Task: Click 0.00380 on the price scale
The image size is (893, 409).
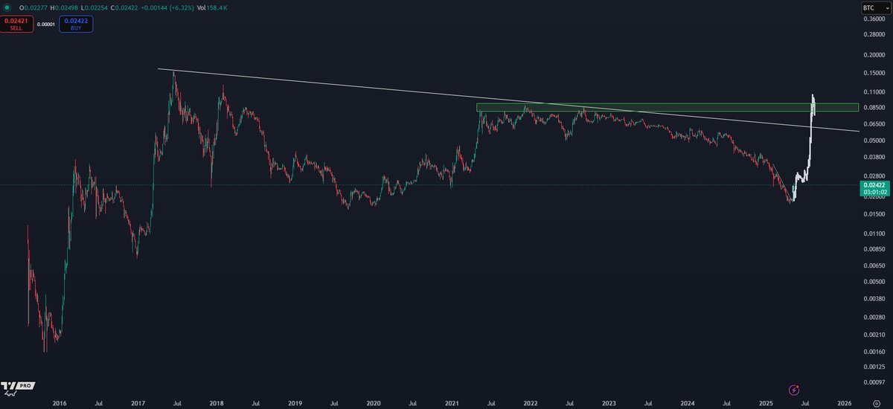Action: click(873, 299)
